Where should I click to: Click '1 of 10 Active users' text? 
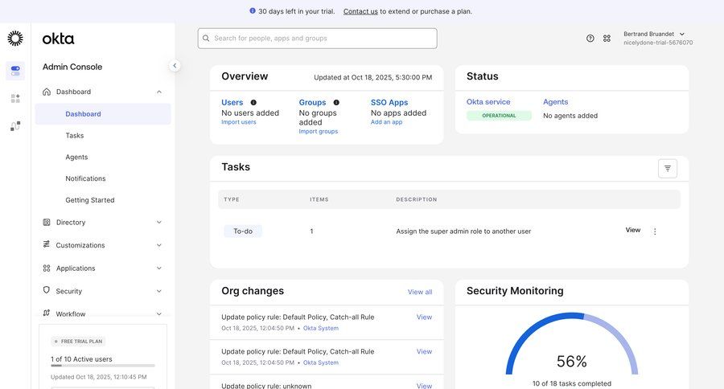tap(81, 359)
